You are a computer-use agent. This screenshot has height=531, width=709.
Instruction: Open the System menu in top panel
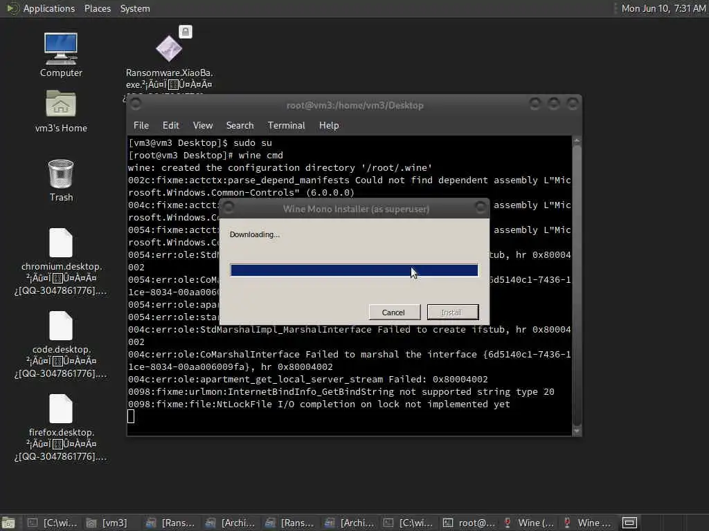(135, 8)
